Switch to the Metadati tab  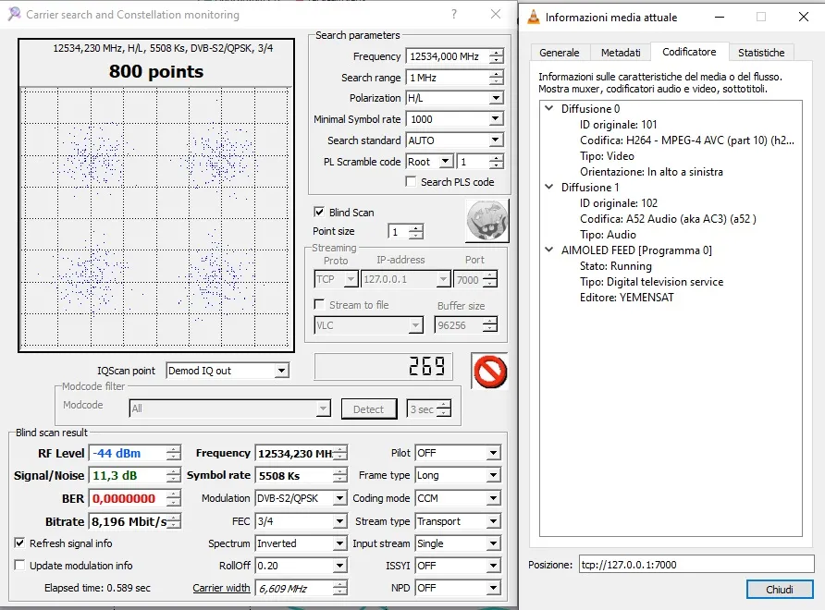[x=620, y=53]
